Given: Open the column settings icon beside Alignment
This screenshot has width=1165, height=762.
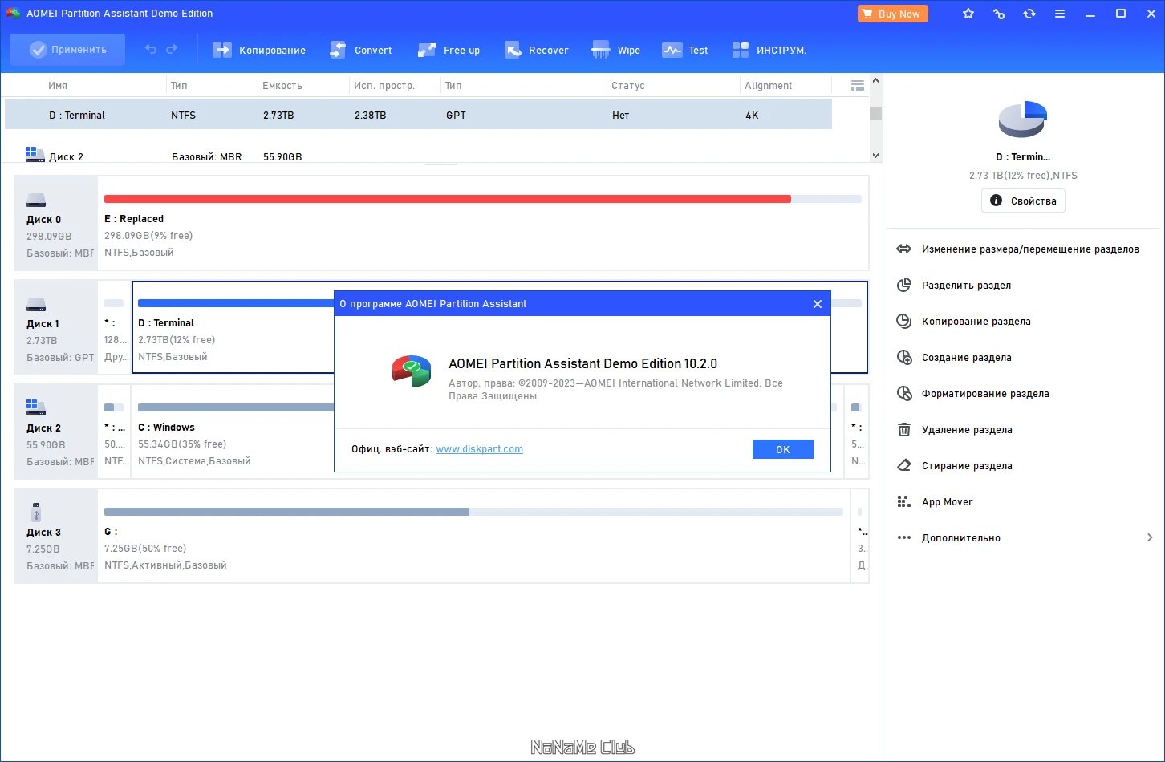Looking at the screenshot, I should pos(857,85).
